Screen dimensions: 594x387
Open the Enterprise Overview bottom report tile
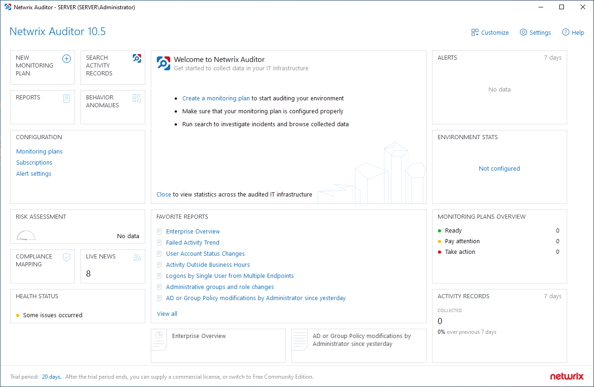point(218,346)
